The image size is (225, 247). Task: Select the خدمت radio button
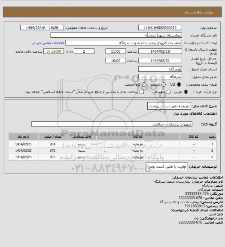(x=164, y=84)
